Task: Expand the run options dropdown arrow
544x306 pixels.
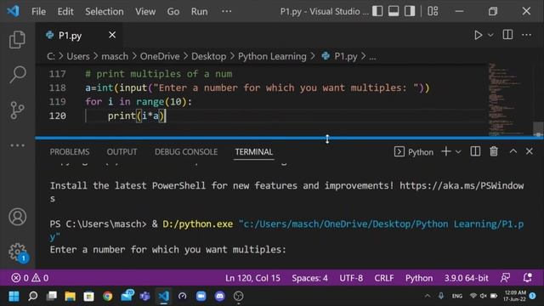Action: point(490,35)
